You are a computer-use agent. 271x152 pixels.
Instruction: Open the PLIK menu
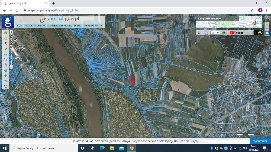click(x=20, y=25)
